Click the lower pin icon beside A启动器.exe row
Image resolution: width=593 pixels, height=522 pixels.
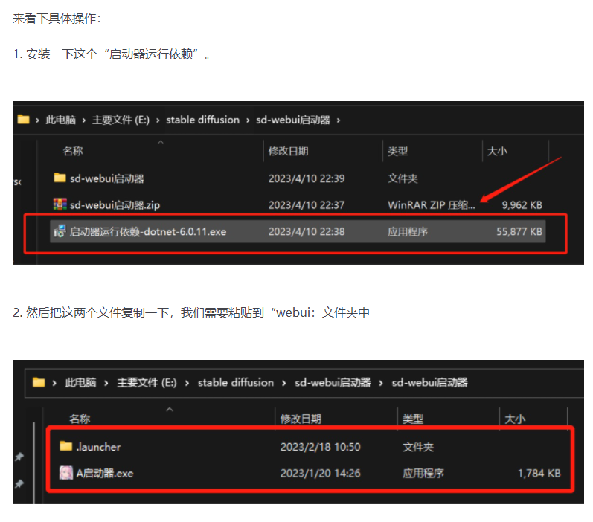[x=20, y=483]
